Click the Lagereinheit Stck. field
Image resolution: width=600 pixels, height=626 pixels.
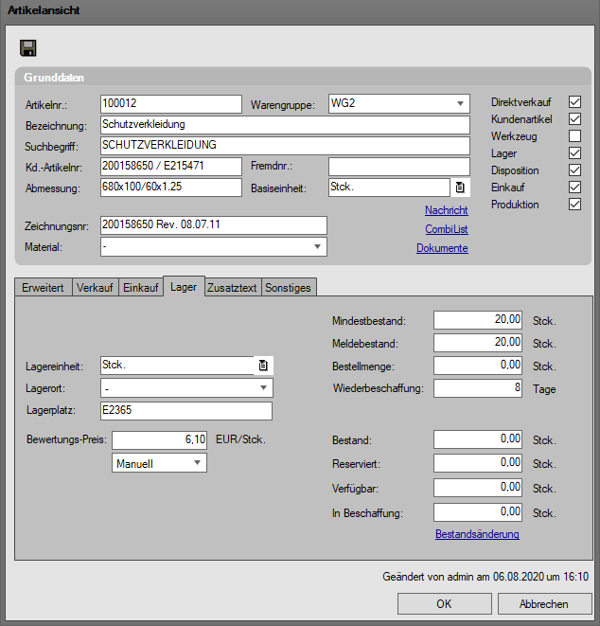pyautogui.click(x=178, y=366)
